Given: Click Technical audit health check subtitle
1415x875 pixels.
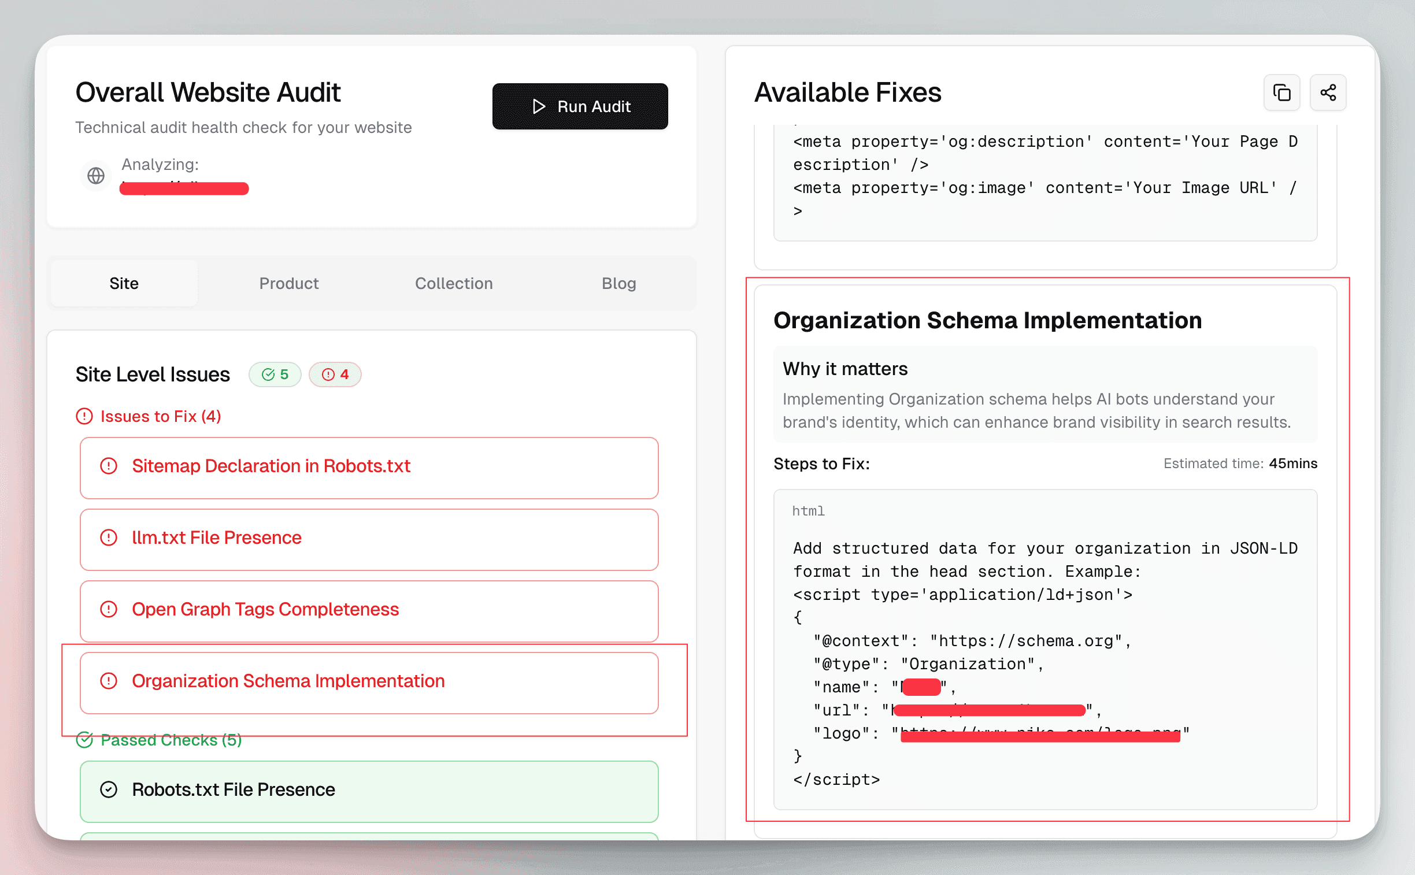Looking at the screenshot, I should tap(244, 127).
